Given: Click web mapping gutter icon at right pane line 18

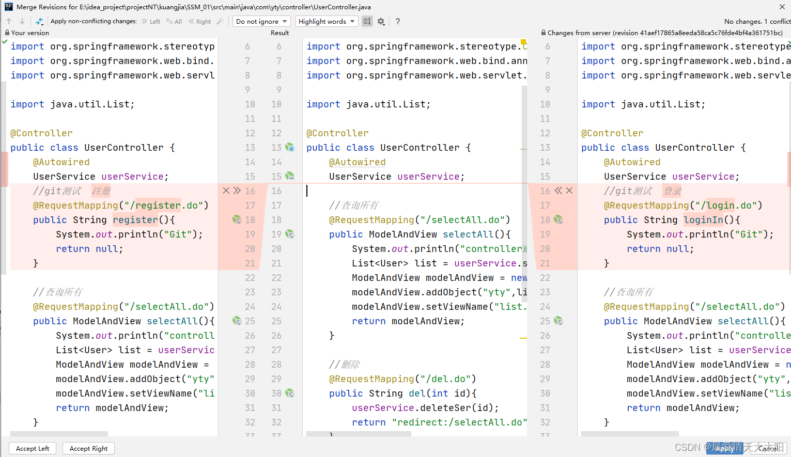Looking at the screenshot, I should pyautogui.click(x=559, y=219).
